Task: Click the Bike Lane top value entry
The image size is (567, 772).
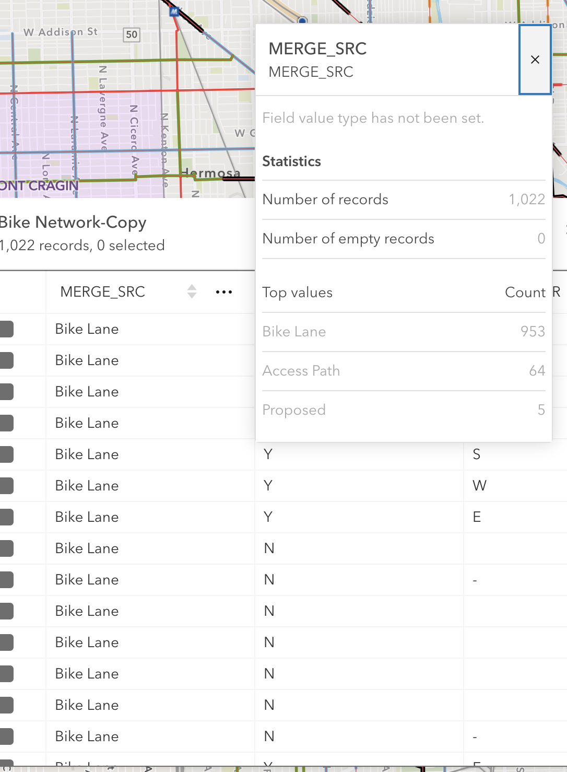Action: (x=294, y=332)
